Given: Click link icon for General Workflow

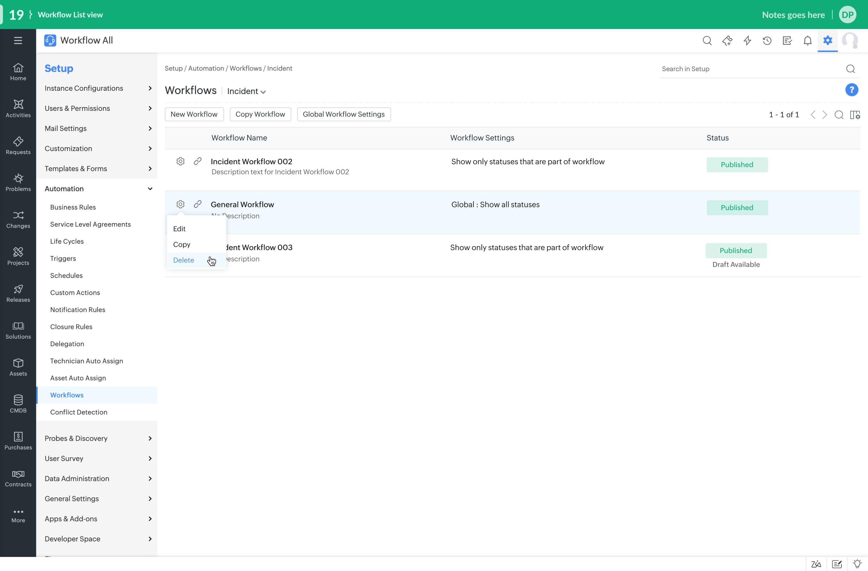Looking at the screenshot, I should 197,204.
